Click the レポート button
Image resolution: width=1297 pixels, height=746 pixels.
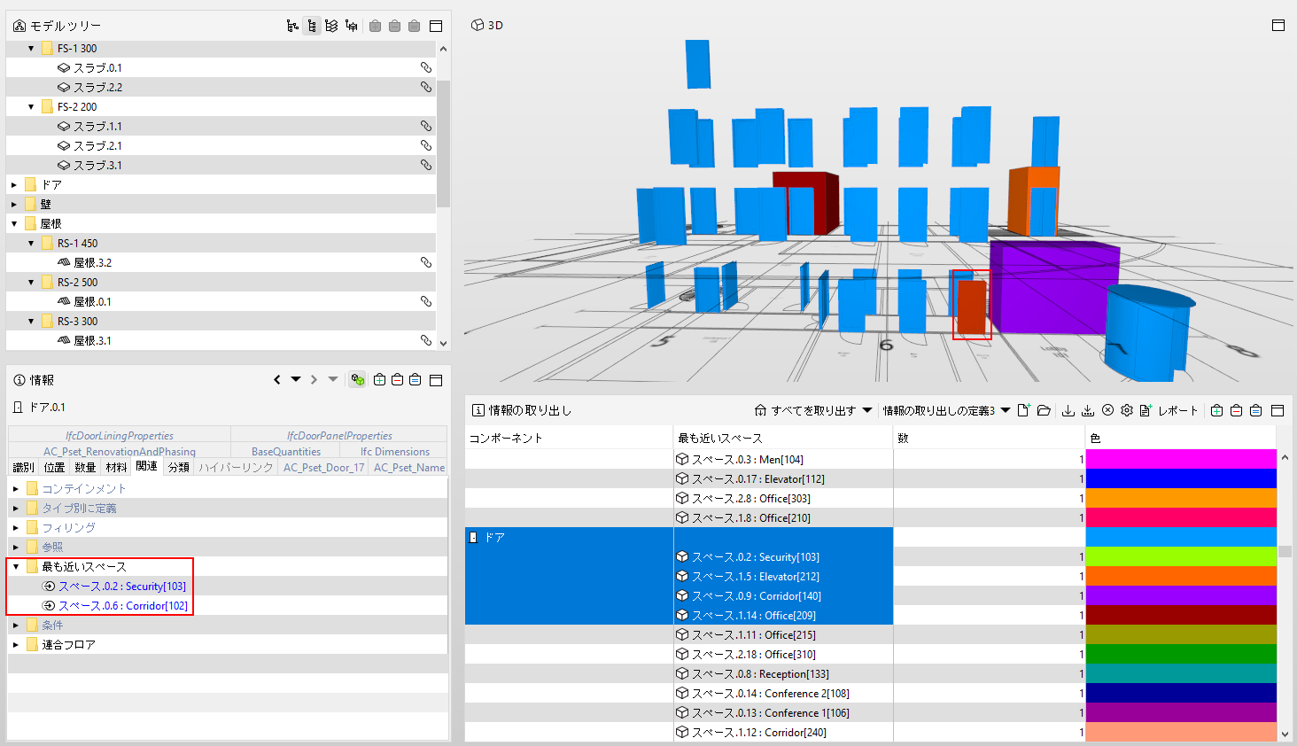pos(1169,410)
